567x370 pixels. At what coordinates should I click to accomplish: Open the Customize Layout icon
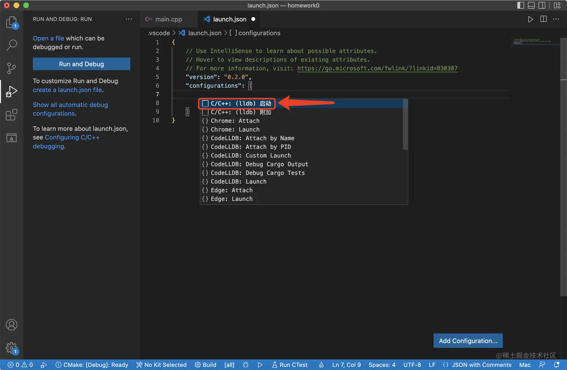557,5
